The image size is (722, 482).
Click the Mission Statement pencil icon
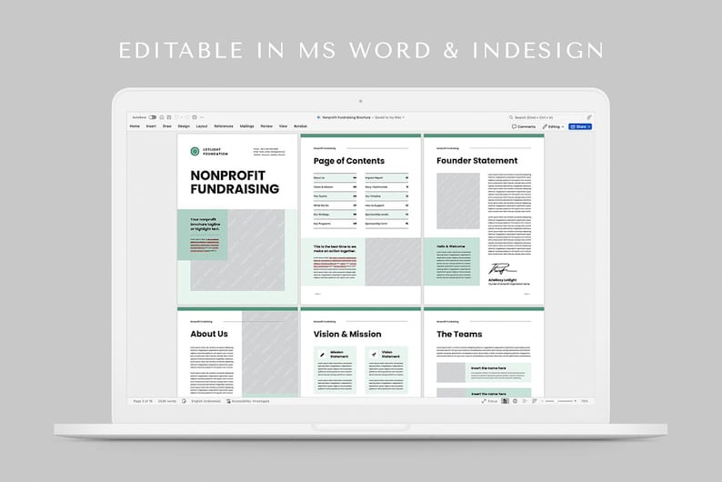322,355
